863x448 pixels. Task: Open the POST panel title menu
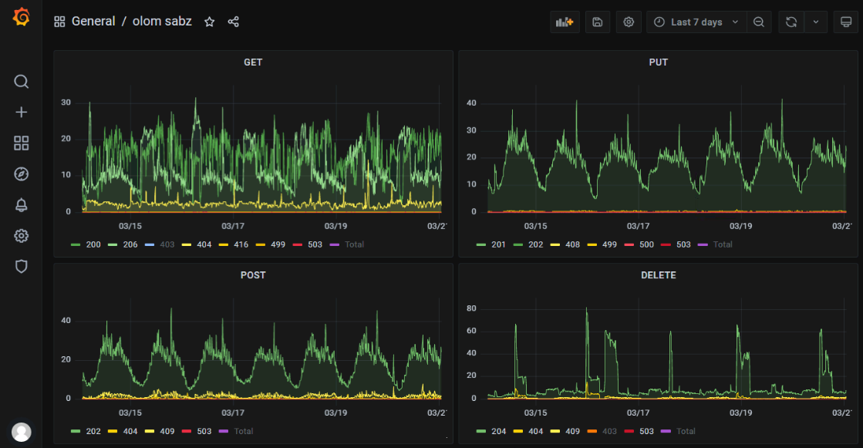(x=253, y=275)
